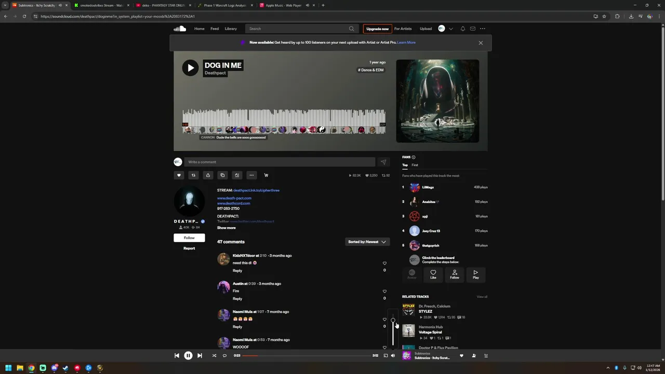Follow the DEATHPACT artist
This screenshot has width=665, height=374.
click(x=189, y=238)
